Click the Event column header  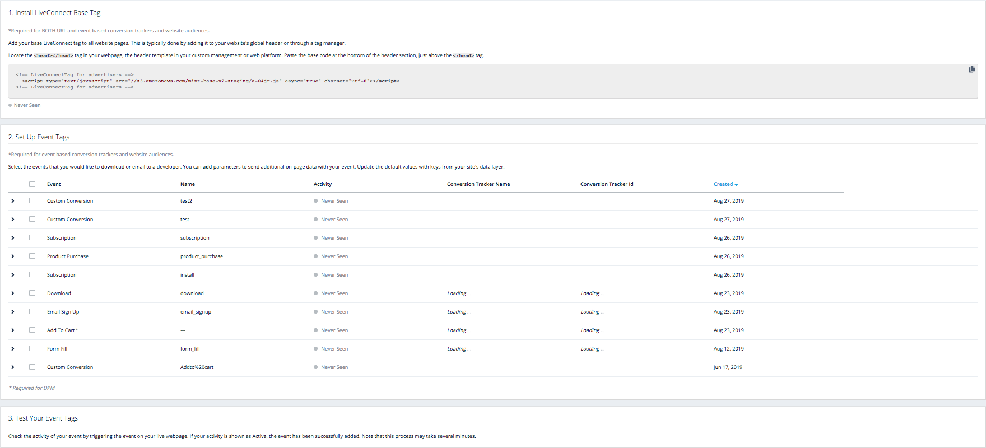coord(54,184)
